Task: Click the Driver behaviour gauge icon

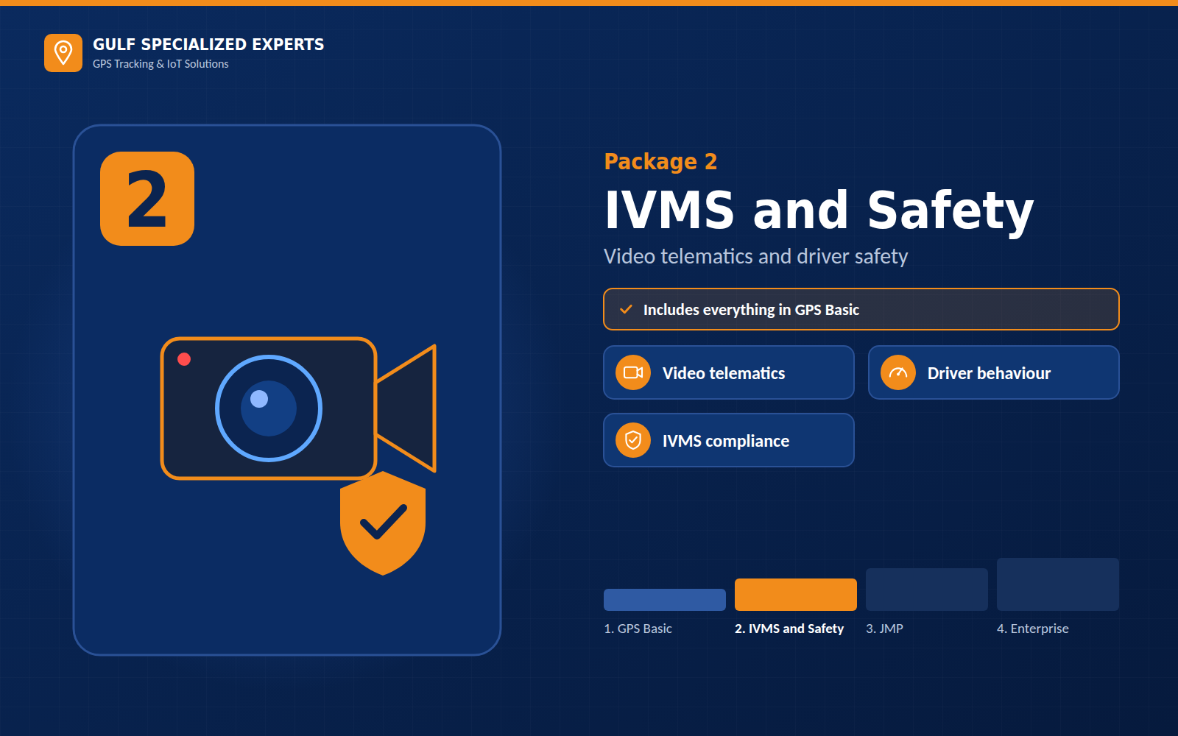Action: tap(898, 372)
